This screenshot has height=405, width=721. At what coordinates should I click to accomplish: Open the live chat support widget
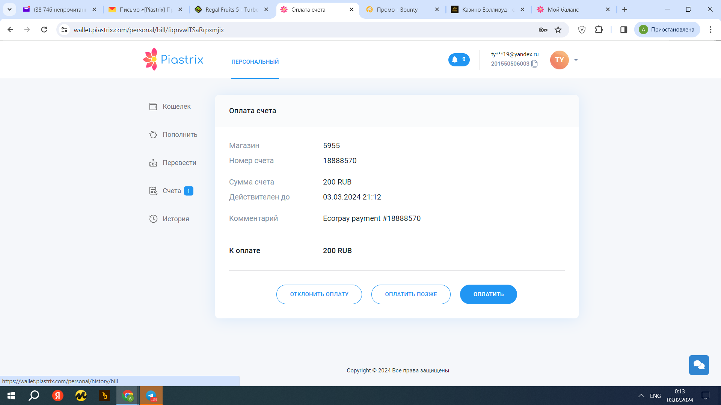click(x=698, y=365)
